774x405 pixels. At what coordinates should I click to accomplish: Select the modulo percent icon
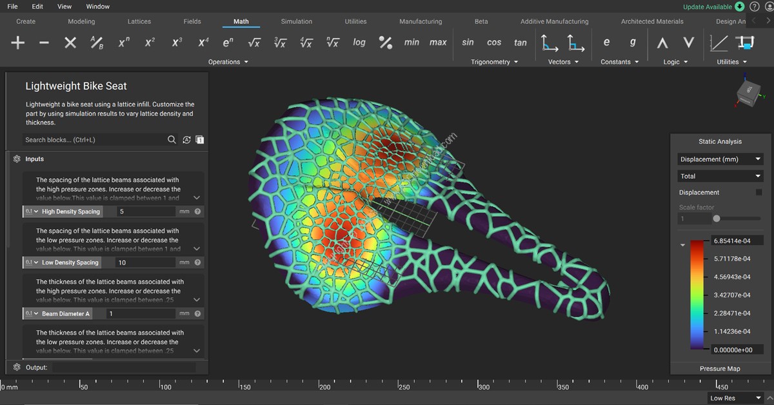[386, 43]
